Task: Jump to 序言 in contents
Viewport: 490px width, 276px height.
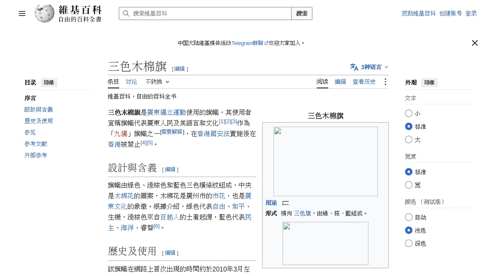Action: pos(30,98)
